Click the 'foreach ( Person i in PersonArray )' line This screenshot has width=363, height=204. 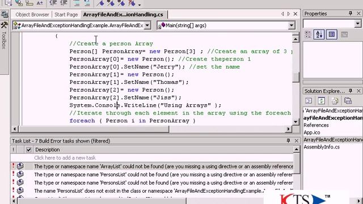pyautogui.click(x=132, y=121)
